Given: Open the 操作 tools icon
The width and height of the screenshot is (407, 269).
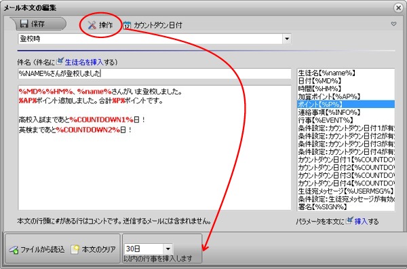Looking at the screenshot, I should 92,25.
